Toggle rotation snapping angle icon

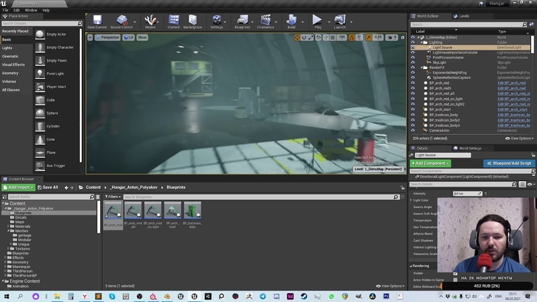351,38
